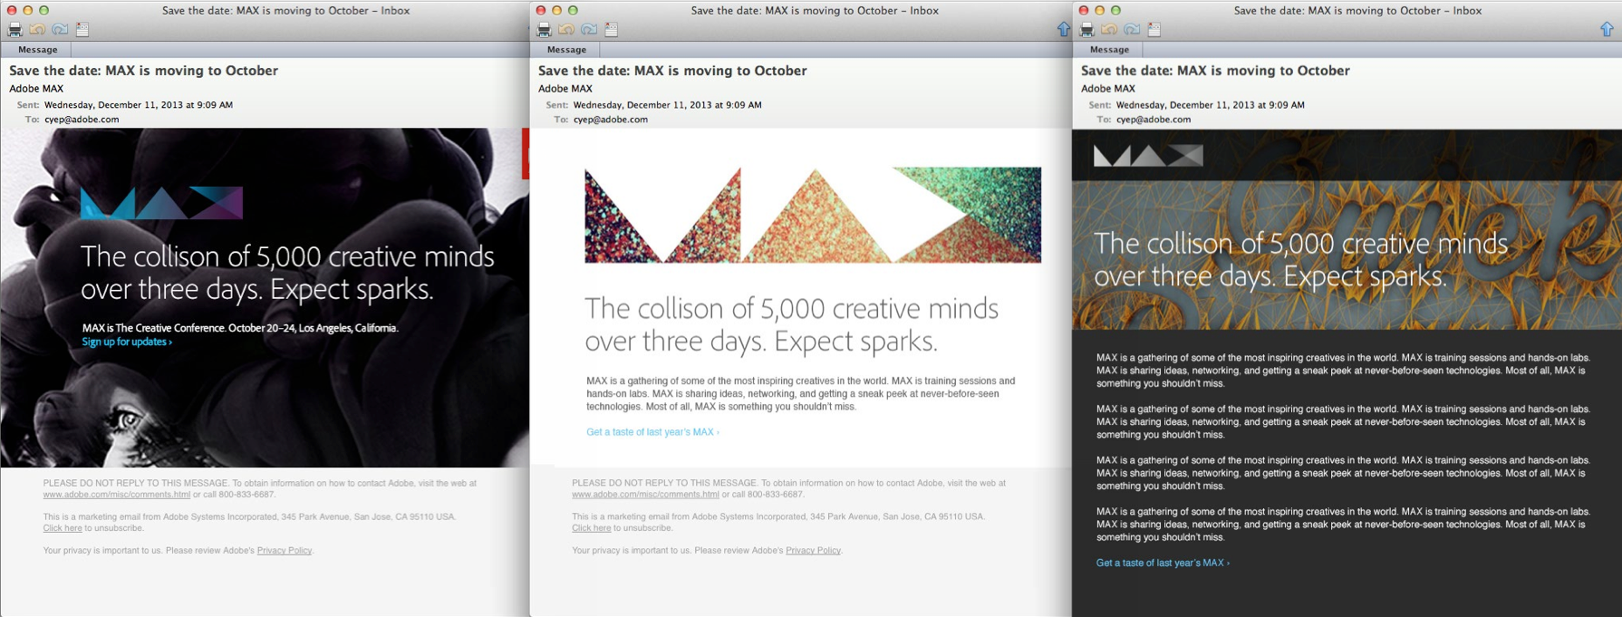Viewport: 1622px width, 617px height.
Task: Click the subject line in the left window
Action: pyautogui.click(x=143, y=71)
